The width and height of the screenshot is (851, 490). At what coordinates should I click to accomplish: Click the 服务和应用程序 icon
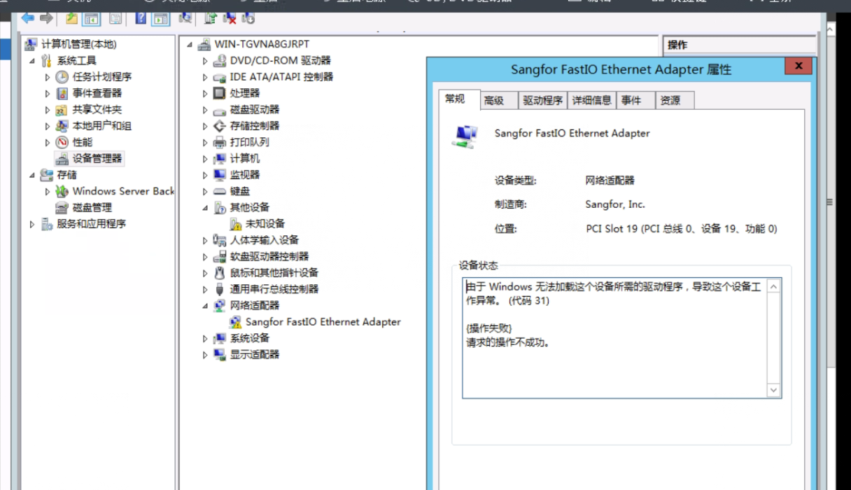click(47, 224)
